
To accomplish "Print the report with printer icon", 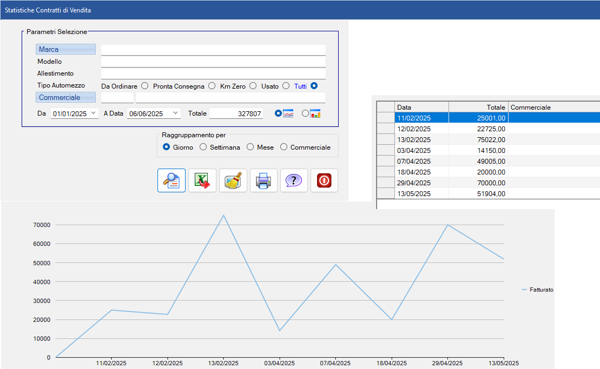I will [x=263, y=180].
